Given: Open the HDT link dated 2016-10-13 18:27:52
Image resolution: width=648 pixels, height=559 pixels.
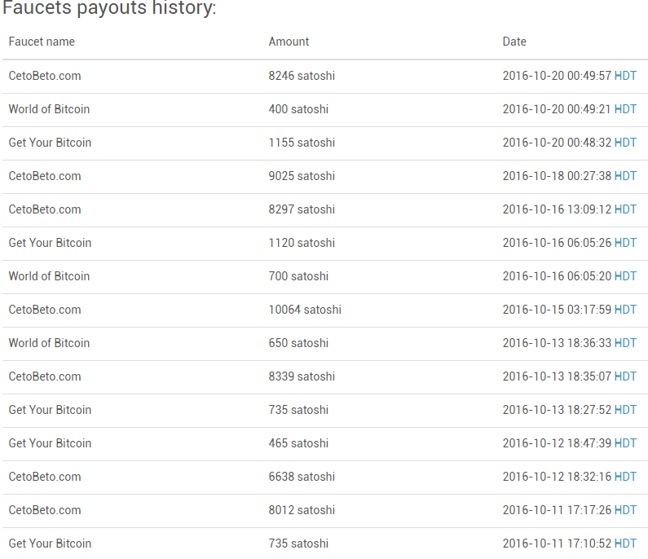Looking at the screenshot, I should [625, 410].
